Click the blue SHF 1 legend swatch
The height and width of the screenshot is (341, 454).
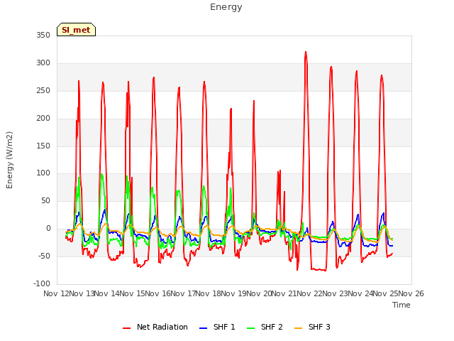coord(204,328)
